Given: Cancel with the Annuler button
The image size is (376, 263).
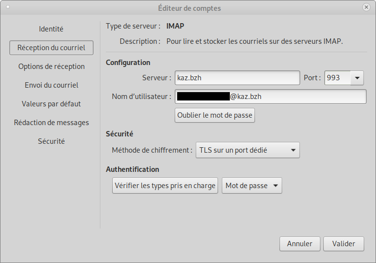Looking at the screenshot, I should point(300,244).
